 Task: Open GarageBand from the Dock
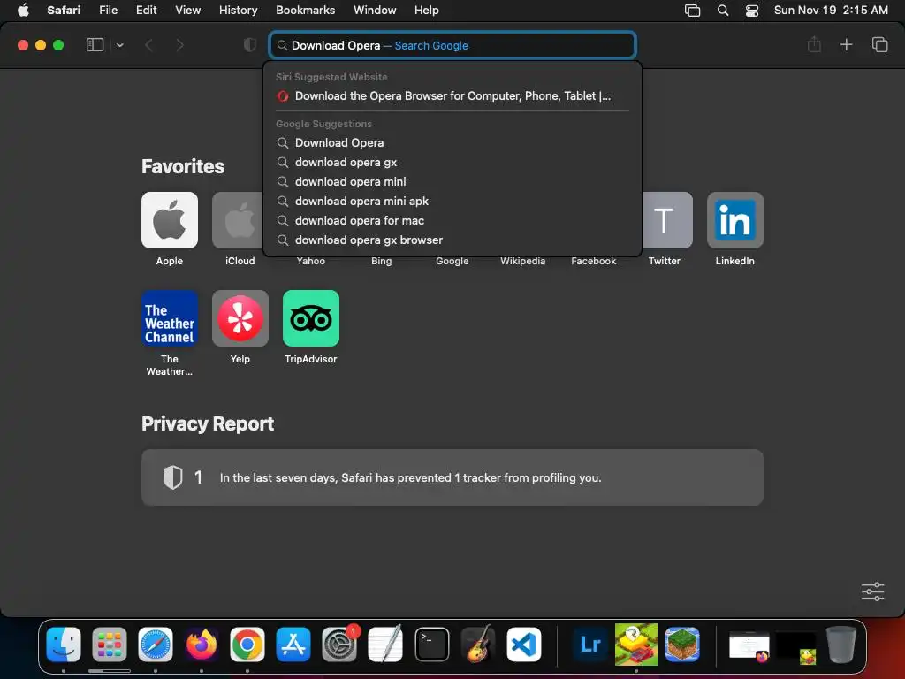point(478,645)
